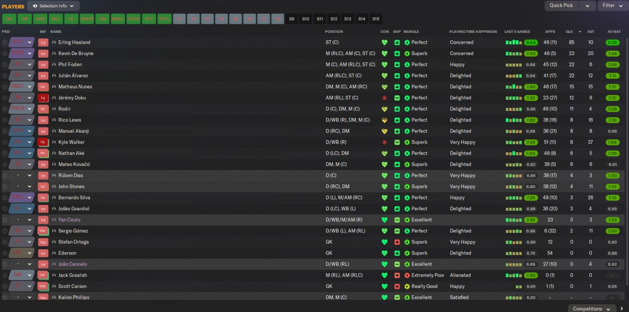This screenshot has height=312, width=629.
Task: Sort by the PLAYING TIME HAPPINESS column header
Action: coord(473,31)
